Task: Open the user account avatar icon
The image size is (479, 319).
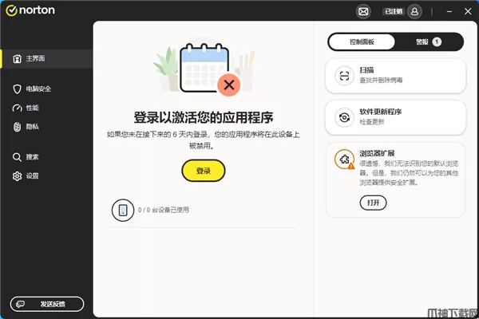Action: click(414, 12)
